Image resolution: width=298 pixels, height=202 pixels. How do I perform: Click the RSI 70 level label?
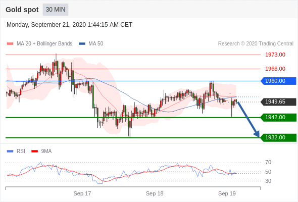pos(268,162)
